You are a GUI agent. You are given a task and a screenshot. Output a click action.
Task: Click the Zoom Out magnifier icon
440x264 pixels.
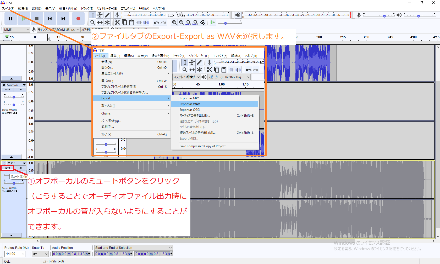tap(181, 22)
